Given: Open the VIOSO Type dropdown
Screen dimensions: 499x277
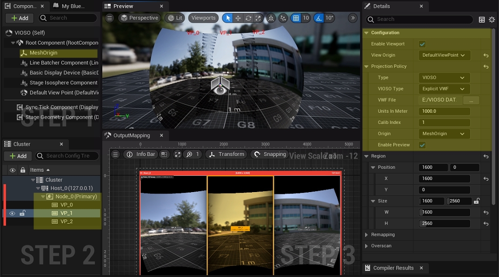Looking at the screenshot, I should (x=443, y=89).
